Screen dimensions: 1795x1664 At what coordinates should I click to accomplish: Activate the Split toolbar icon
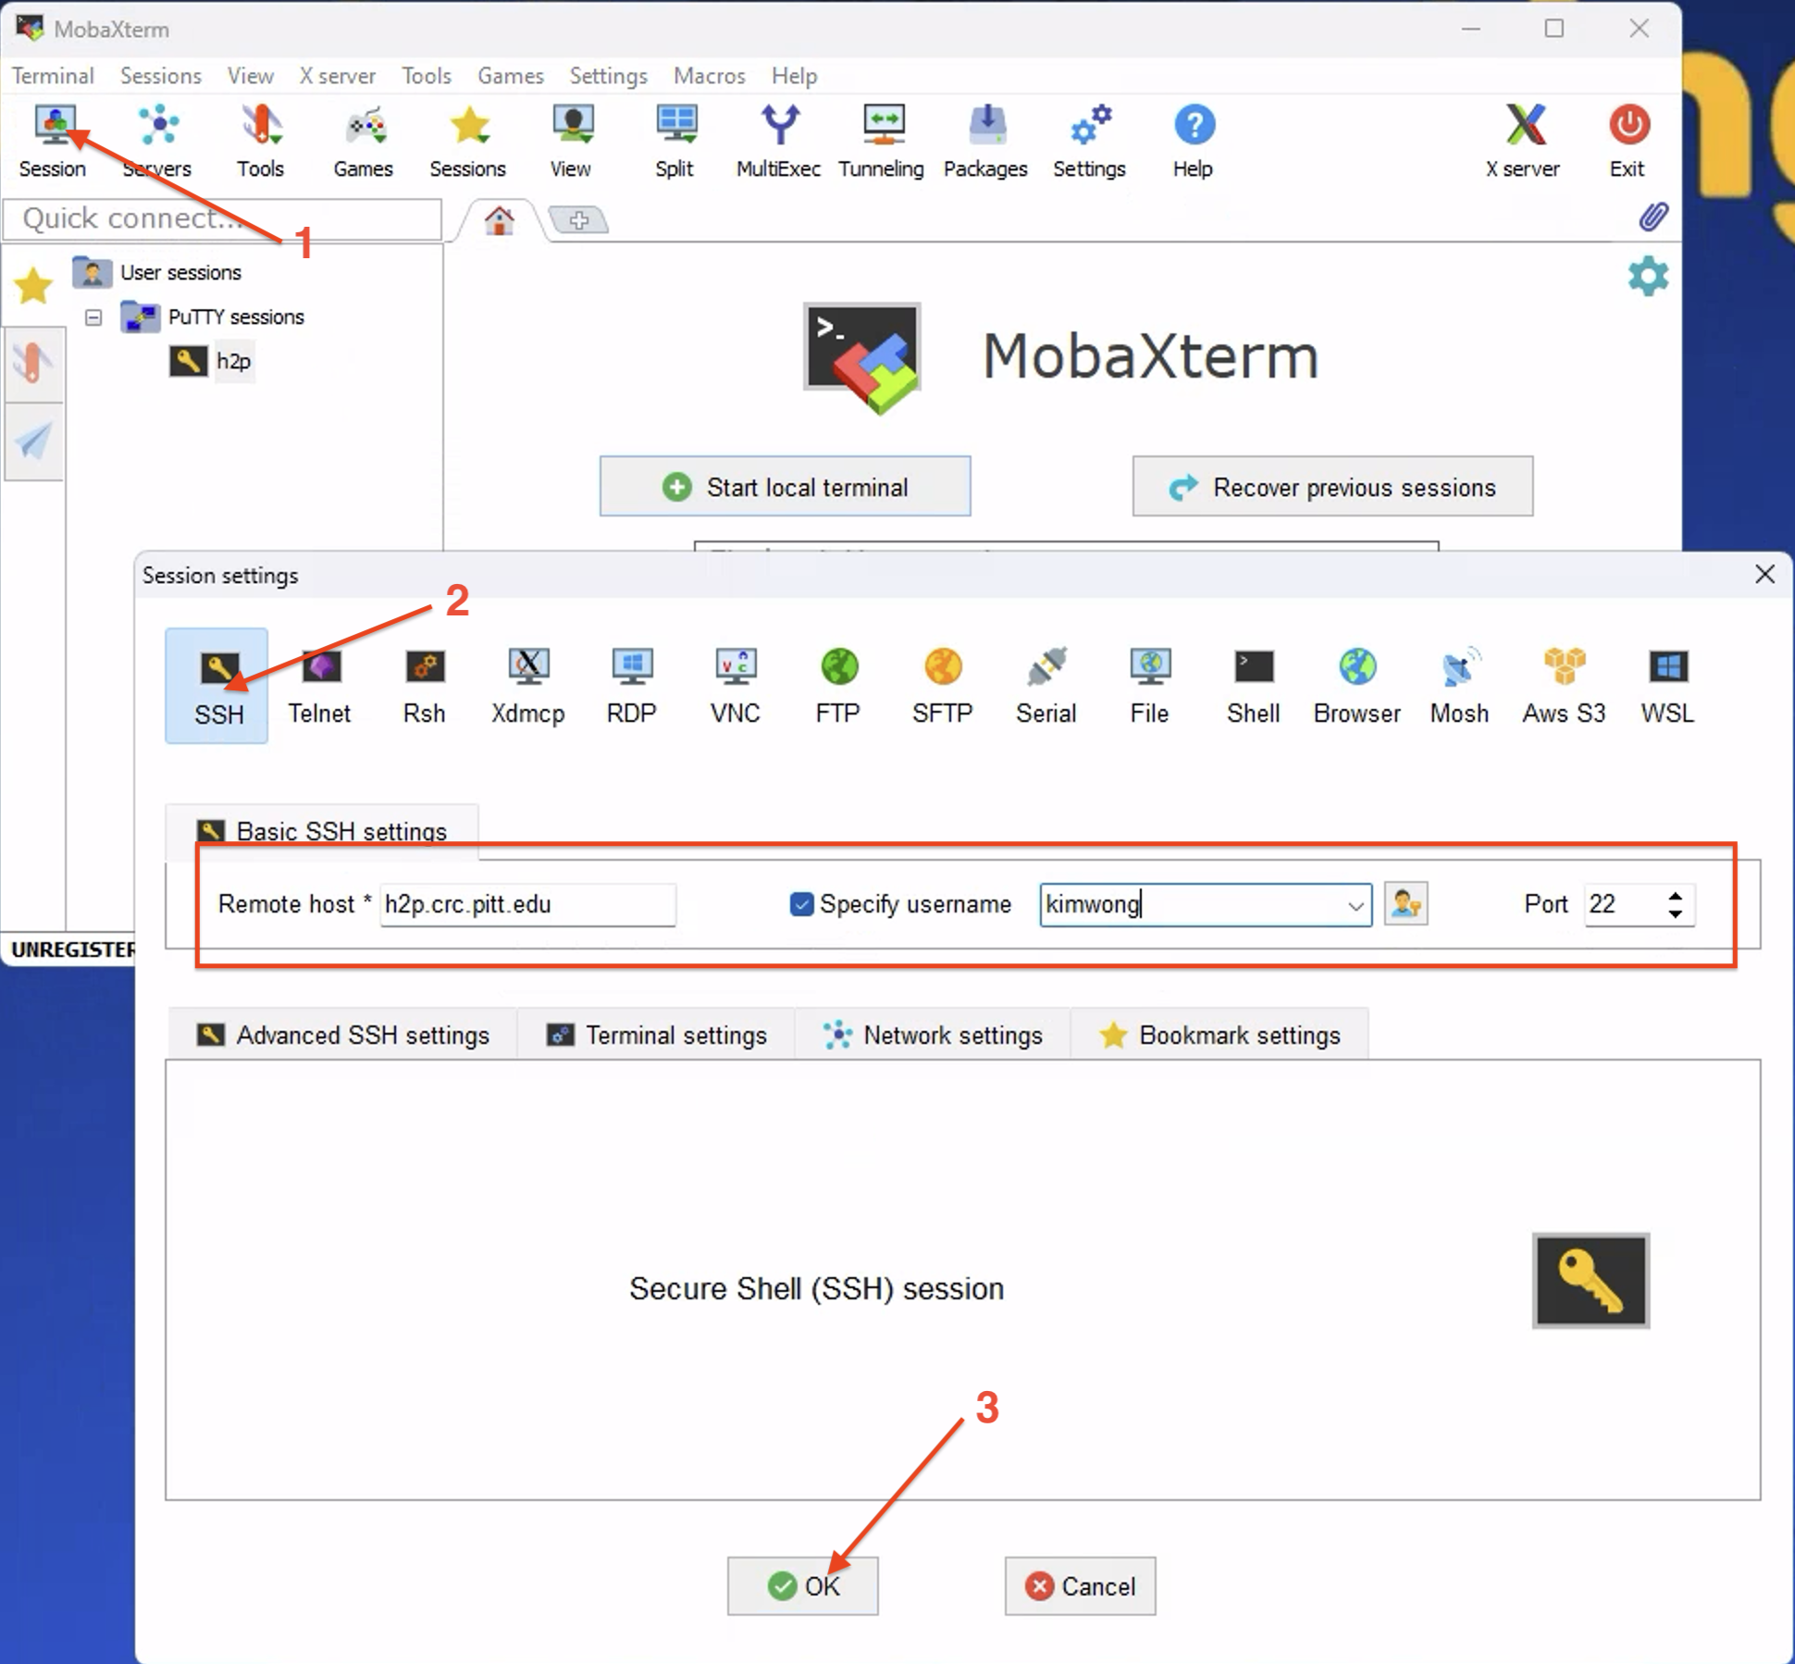(675, 142)
